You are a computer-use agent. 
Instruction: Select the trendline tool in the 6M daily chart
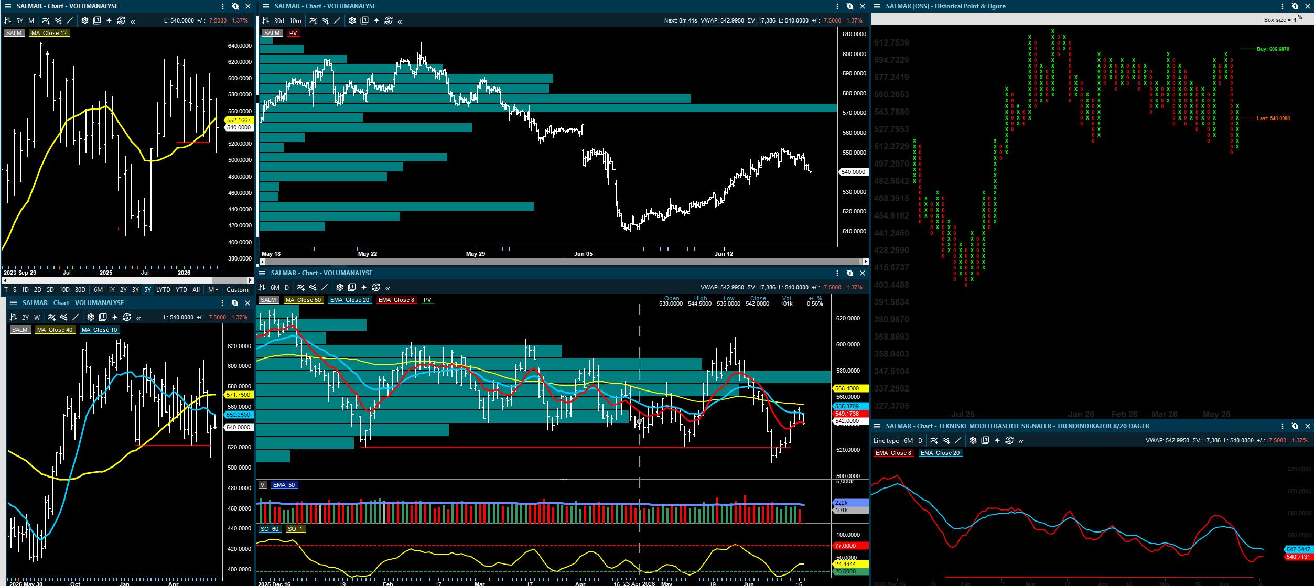(x=325, y=288)
